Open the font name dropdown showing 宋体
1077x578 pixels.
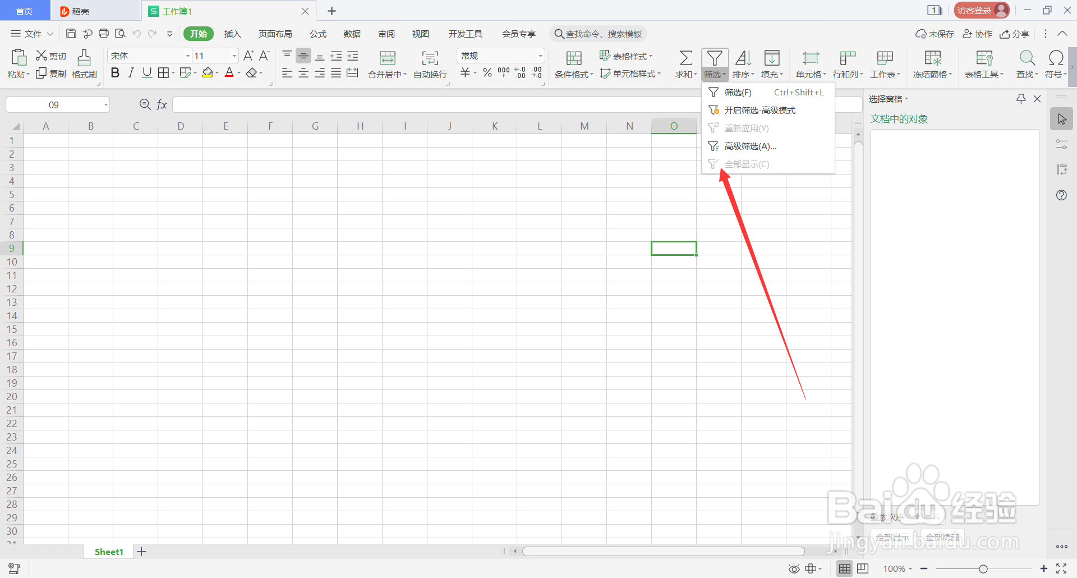tap(187, 55)
